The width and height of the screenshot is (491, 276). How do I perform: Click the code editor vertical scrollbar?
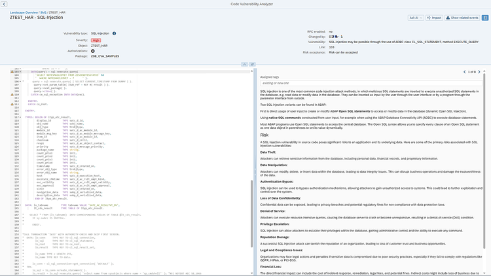[252, 213]
